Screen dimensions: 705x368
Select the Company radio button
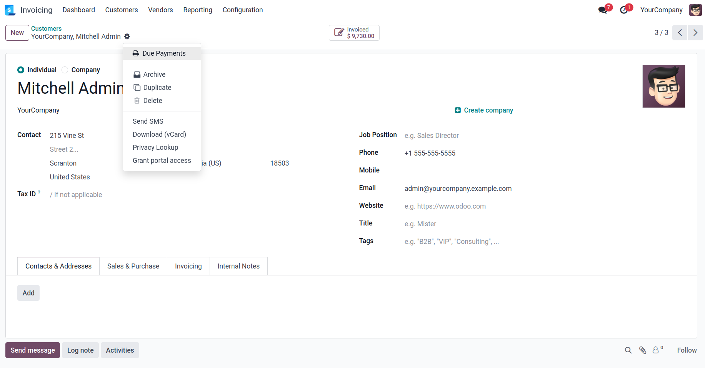click(x=65, y=70)
